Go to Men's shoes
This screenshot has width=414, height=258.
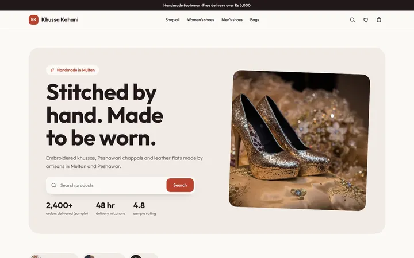pos(232,20)
